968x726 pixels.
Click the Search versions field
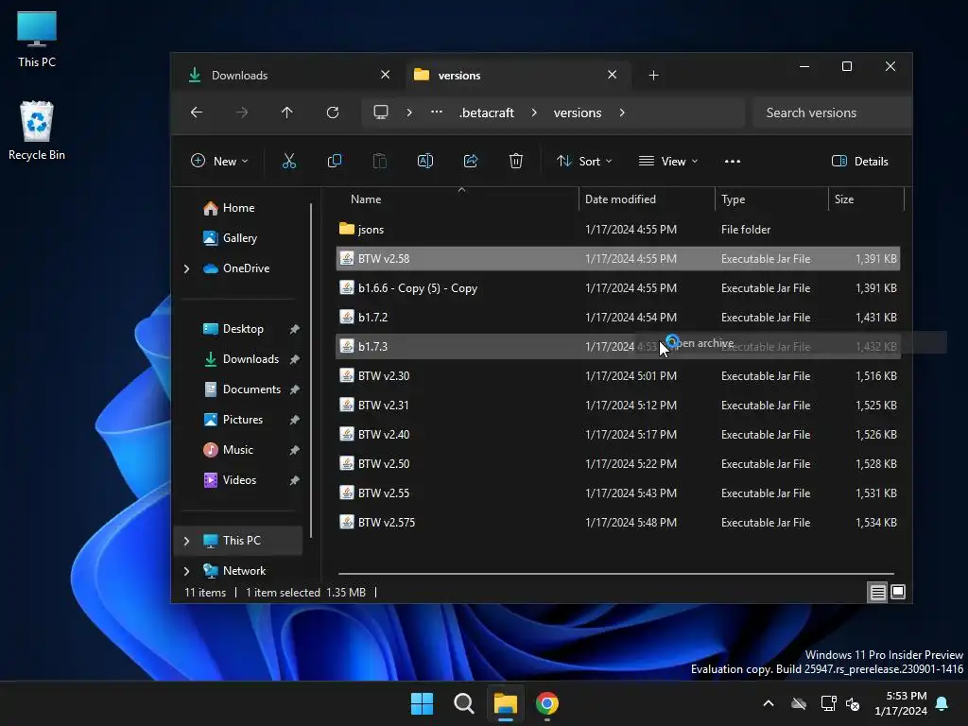pyautogui.click(x=831, y=112)
